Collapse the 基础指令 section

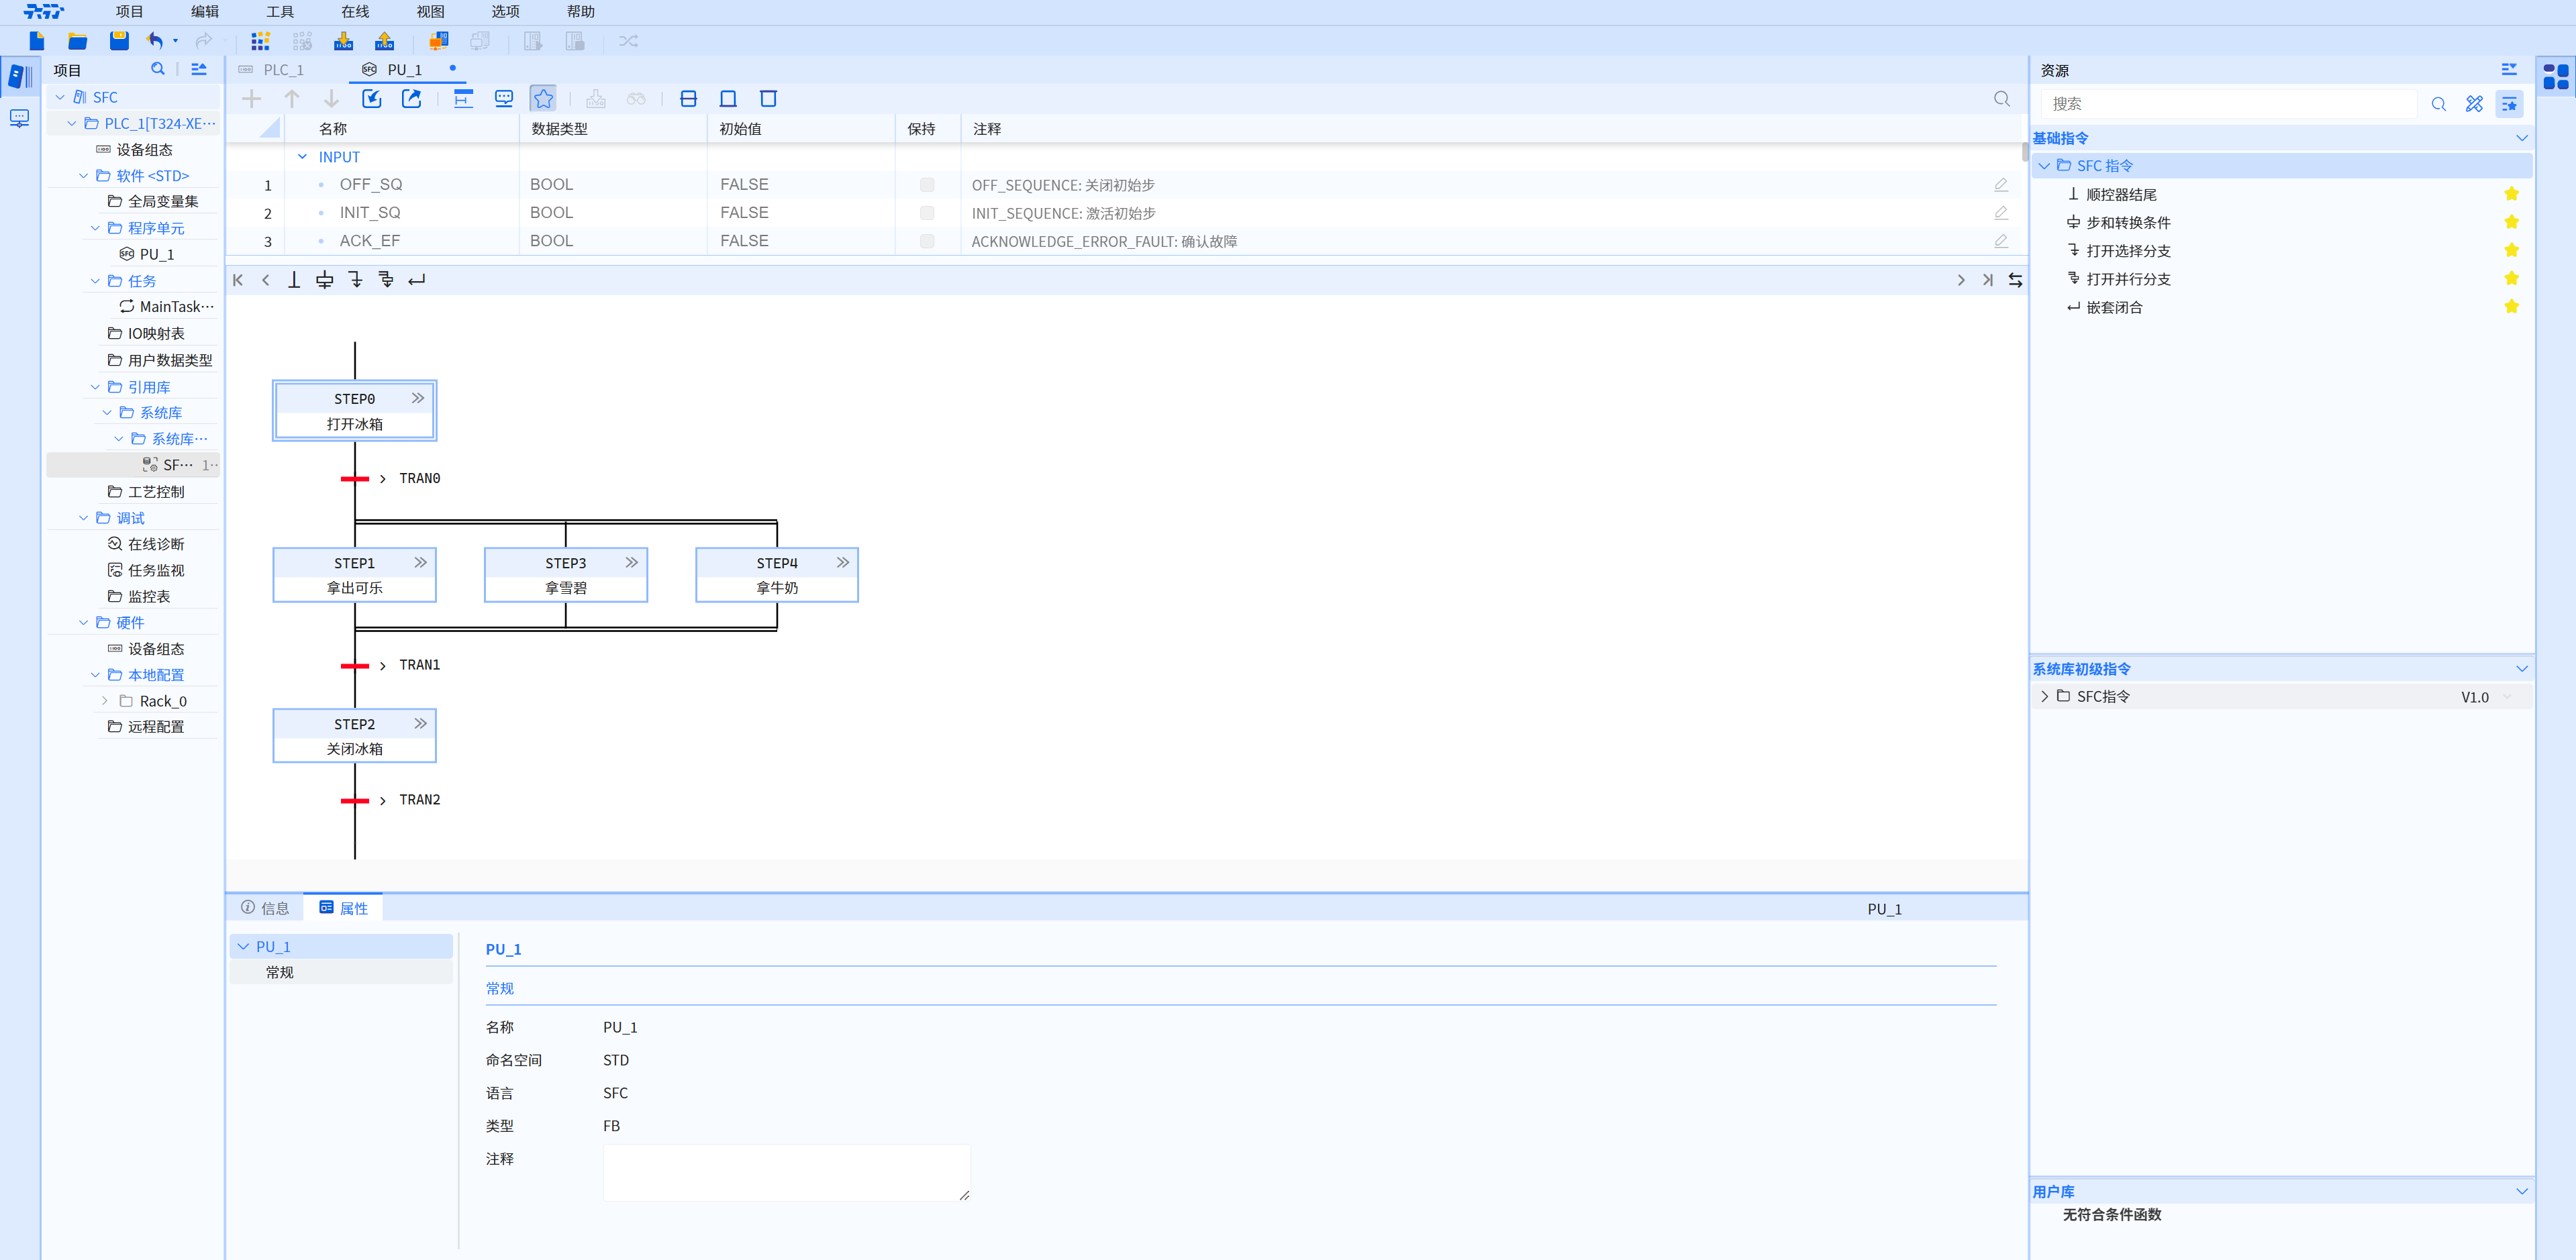coord(2521,138)
